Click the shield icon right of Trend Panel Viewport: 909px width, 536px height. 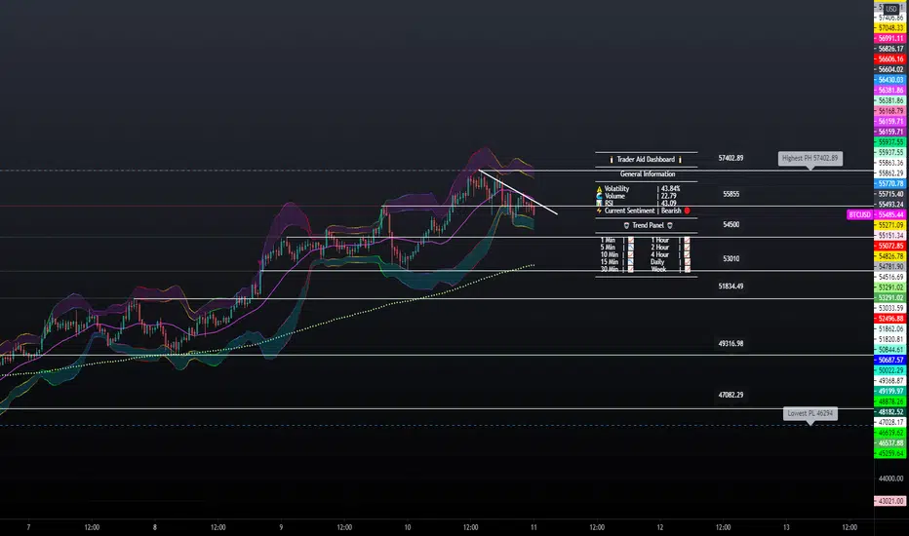(670, 225)
